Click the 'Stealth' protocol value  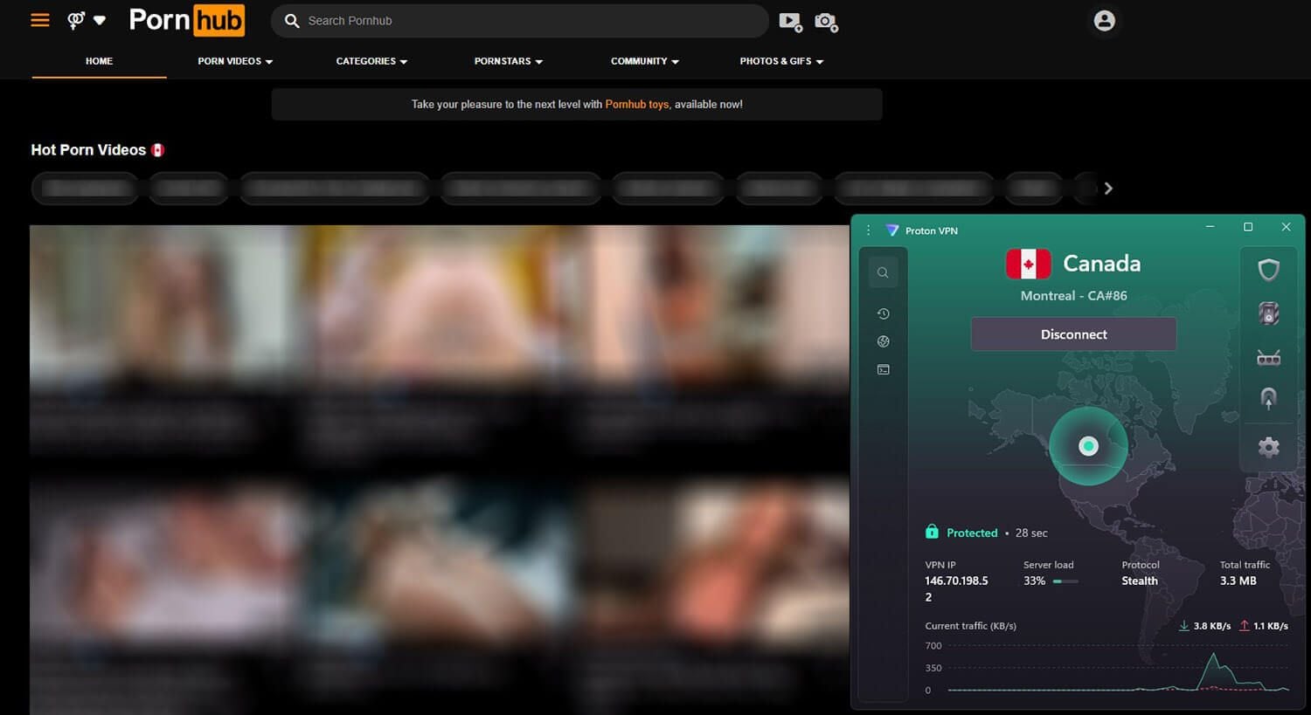point(1140,581)
